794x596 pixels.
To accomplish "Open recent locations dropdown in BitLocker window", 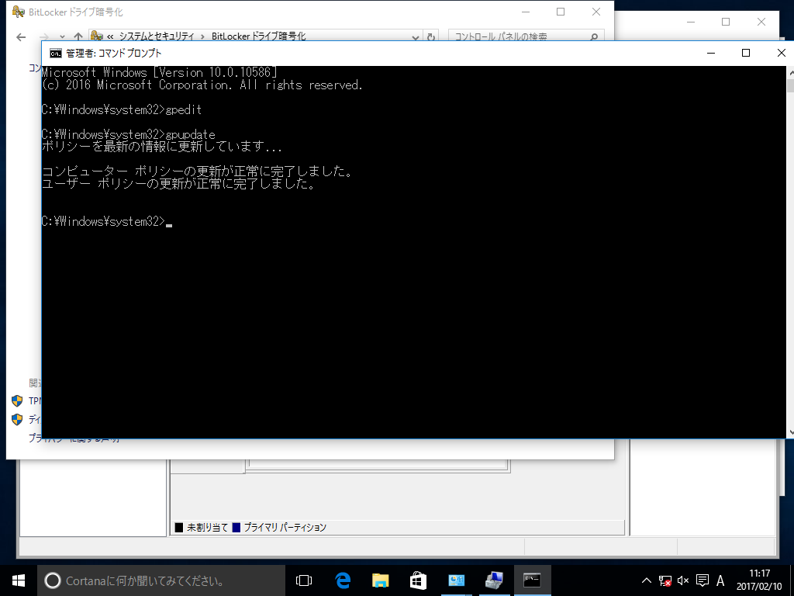I will click(62, 37).
